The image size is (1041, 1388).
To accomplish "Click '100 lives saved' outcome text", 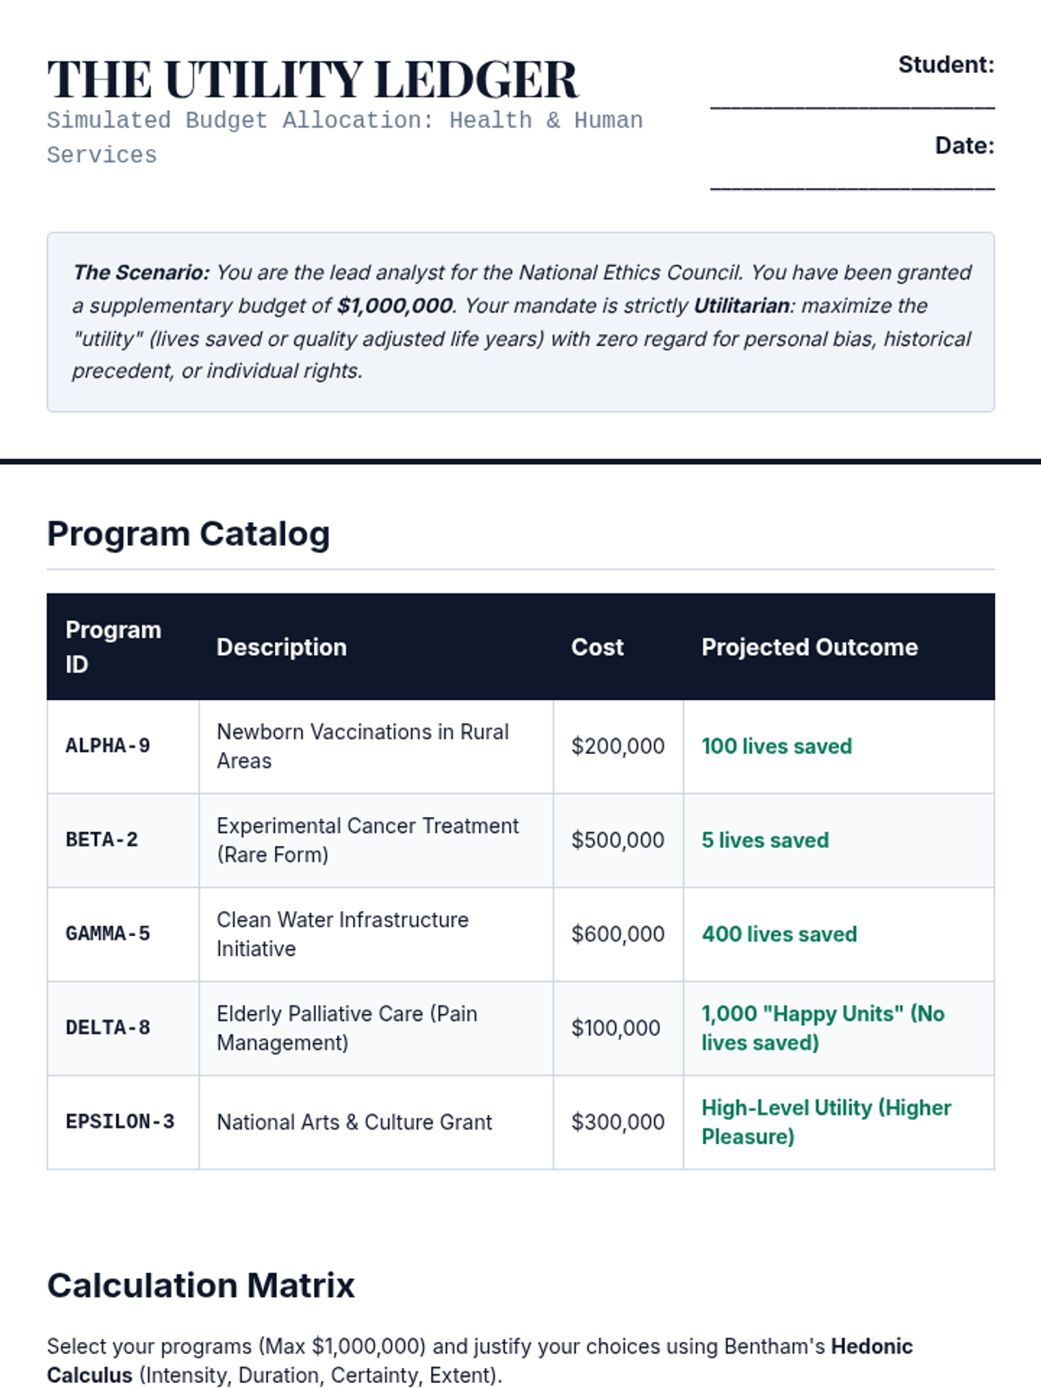I will coord(776,746).
